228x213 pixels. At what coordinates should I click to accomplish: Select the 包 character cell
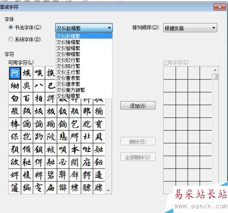coord(75,124)
